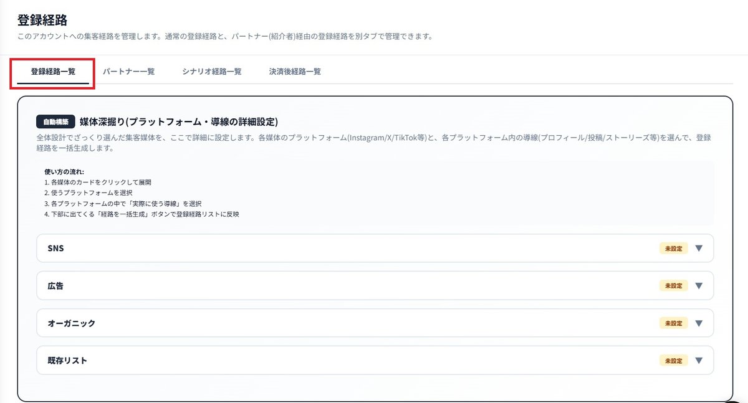Click the 登録経路 page title
Screen dimensions: 748x403
(x=42, y=20)
